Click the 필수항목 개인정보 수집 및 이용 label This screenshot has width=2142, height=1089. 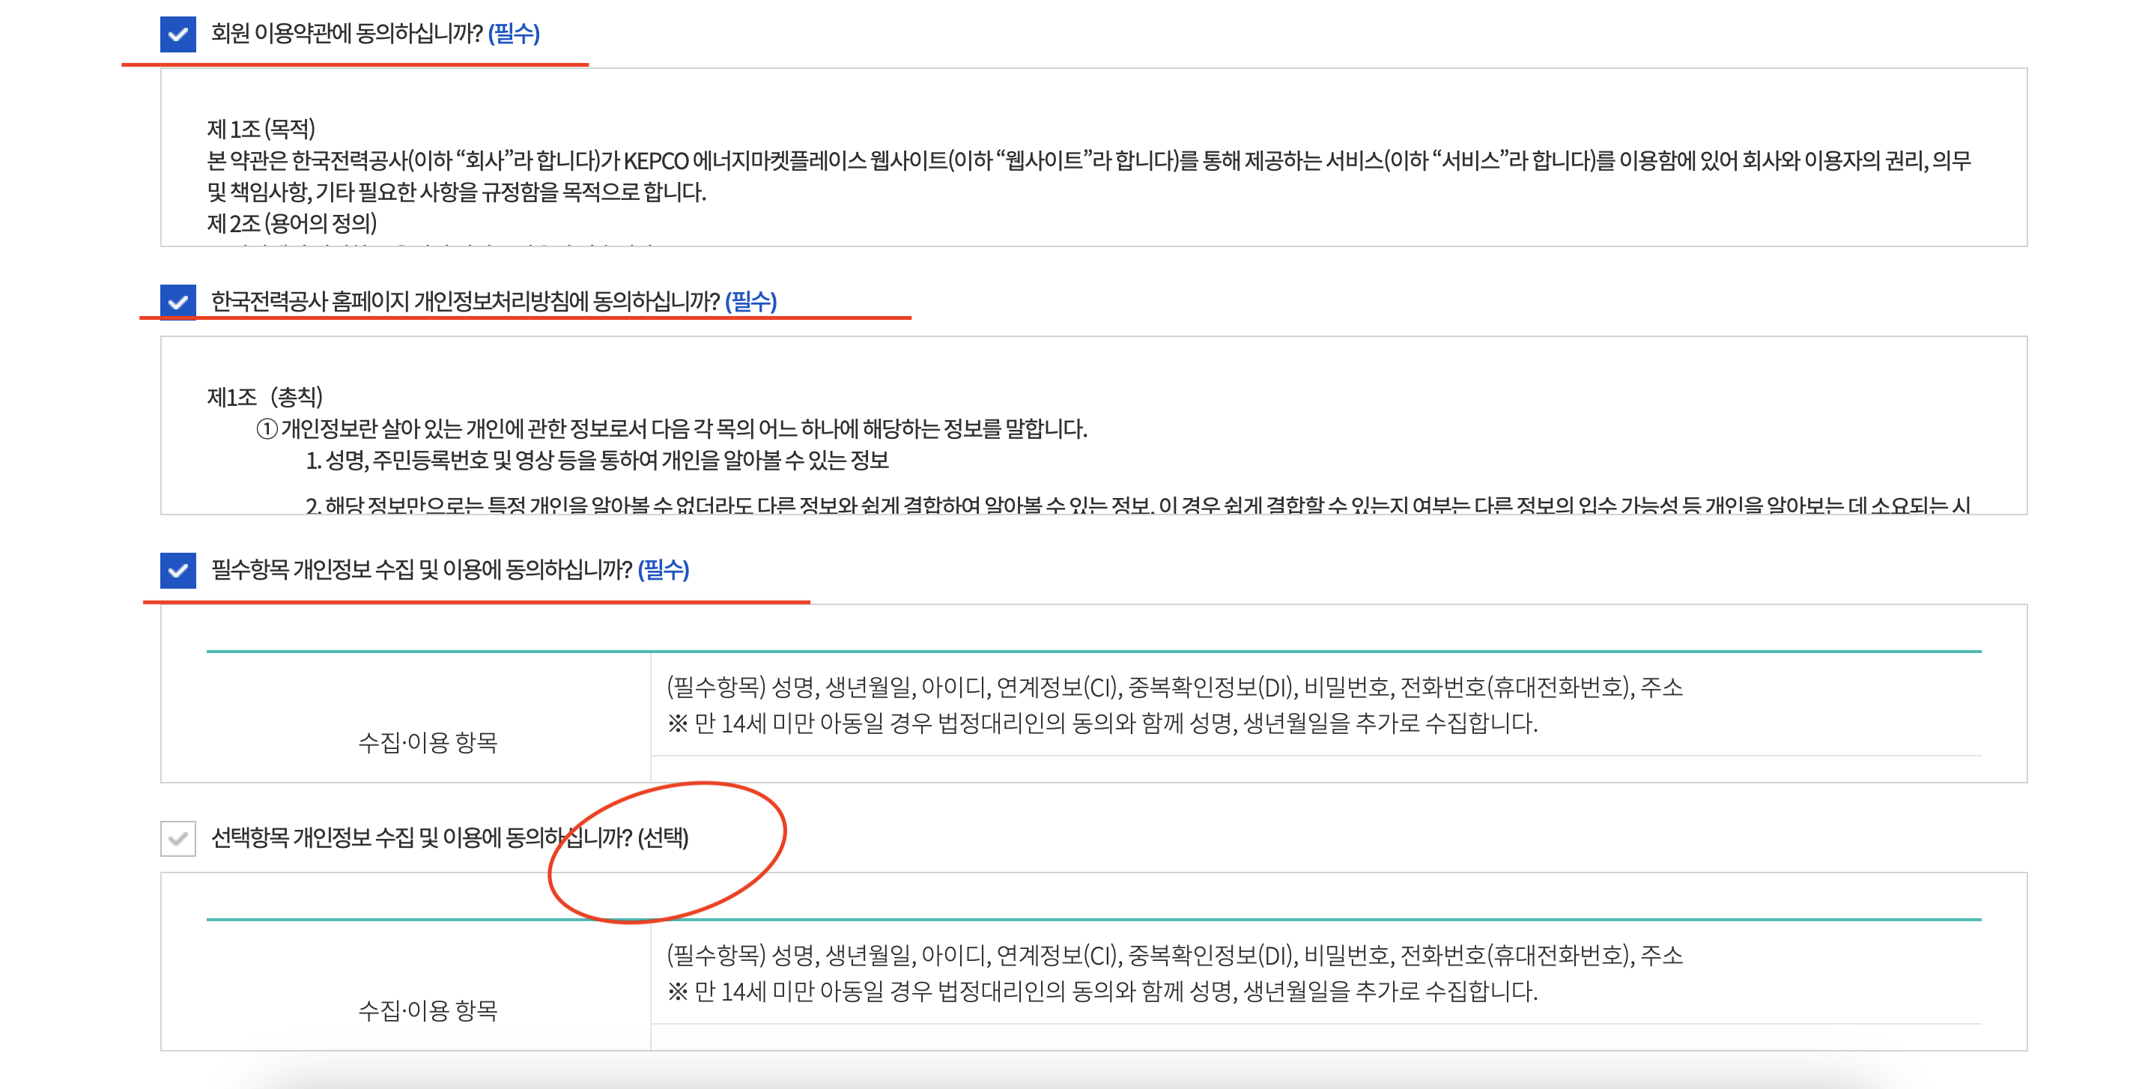421,569
